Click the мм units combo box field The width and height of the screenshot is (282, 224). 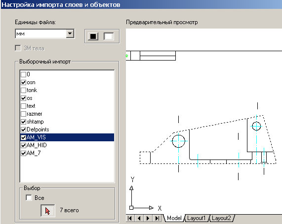pyautogui.click(x=45, y=33)
